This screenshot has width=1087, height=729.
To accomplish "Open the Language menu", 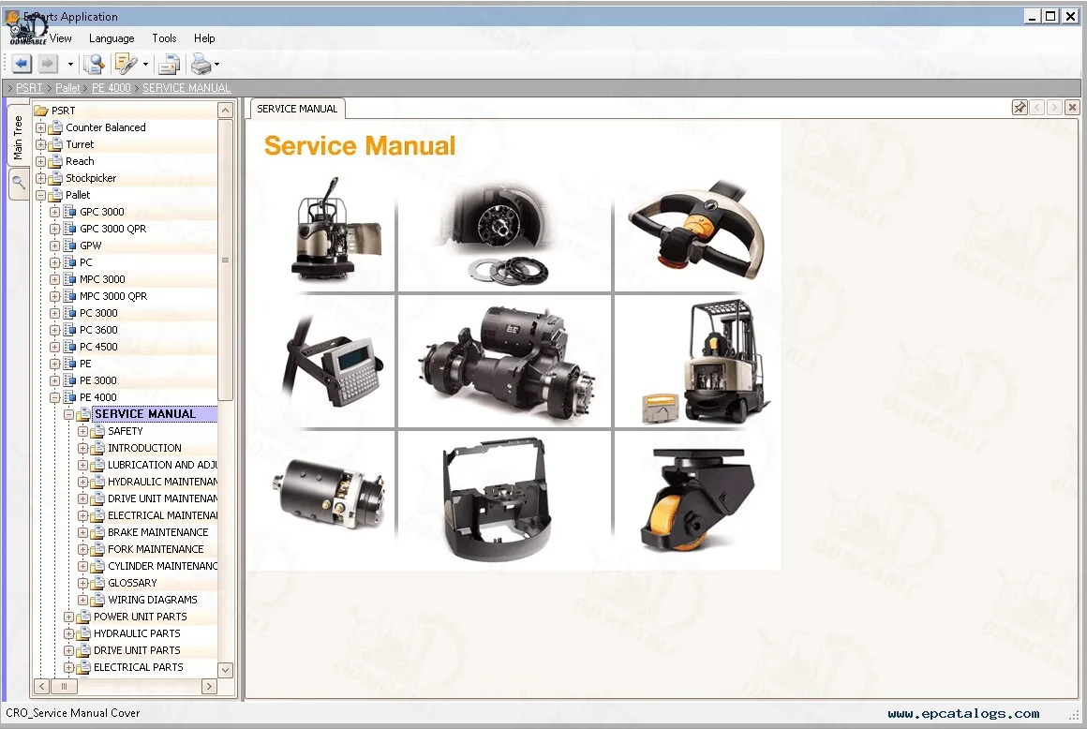I will click(112, 38).
